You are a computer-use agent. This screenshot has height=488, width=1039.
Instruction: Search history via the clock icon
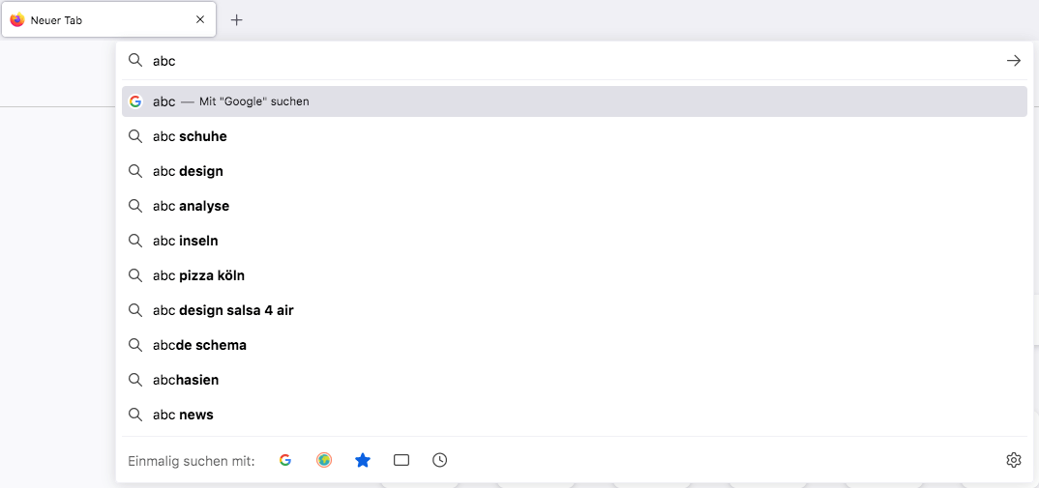[439, 460]
